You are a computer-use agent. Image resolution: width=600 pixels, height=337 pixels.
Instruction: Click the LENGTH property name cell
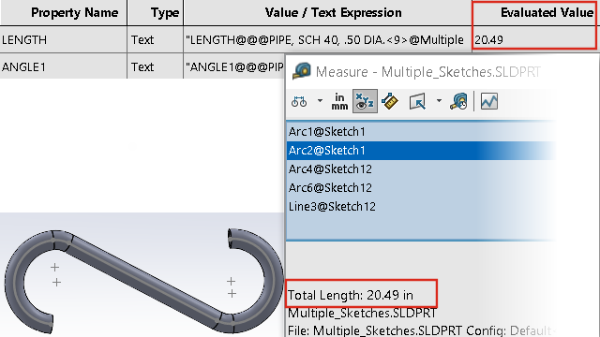(x=63, y=39)
